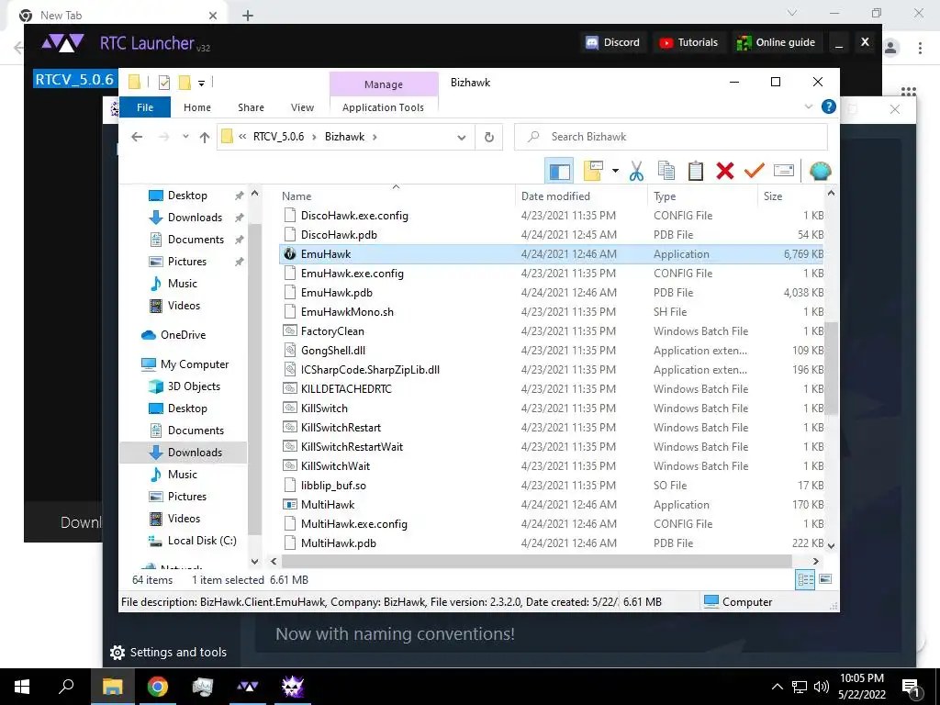Select MultiHawk application file
This screenshot has width=940, height=705.
click(552, 505)
